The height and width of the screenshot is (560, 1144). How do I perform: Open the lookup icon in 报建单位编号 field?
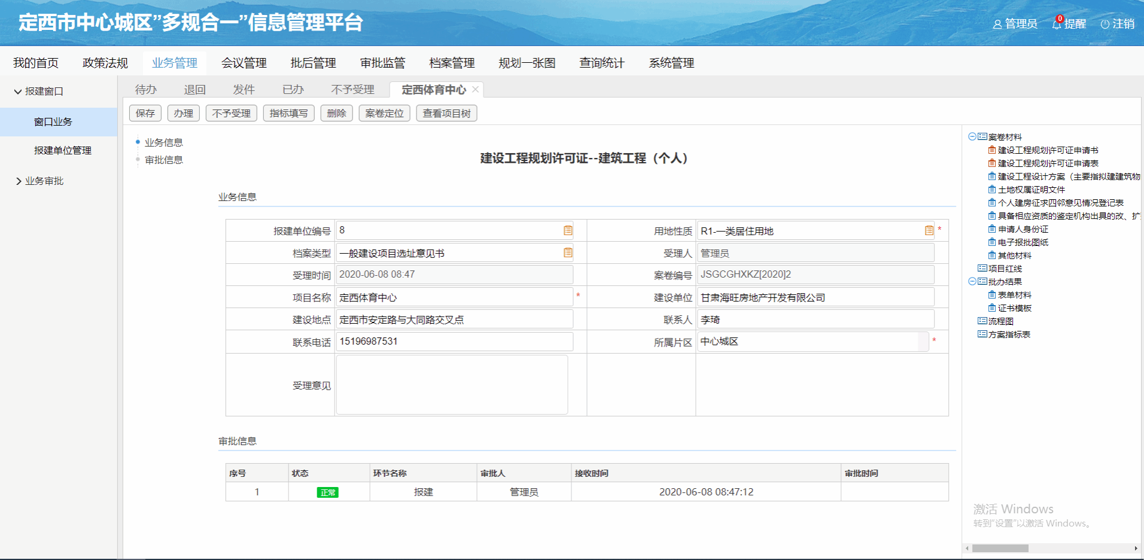568,230
